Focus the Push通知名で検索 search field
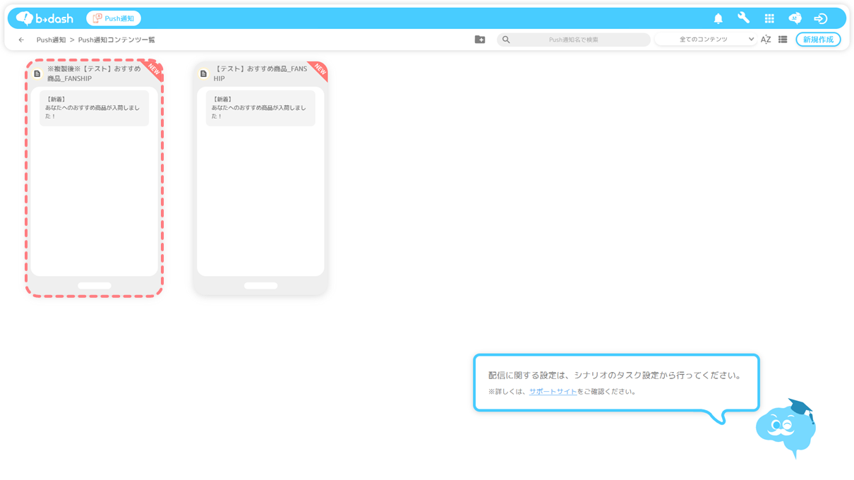The image size is (854, 480). (573, 40)
